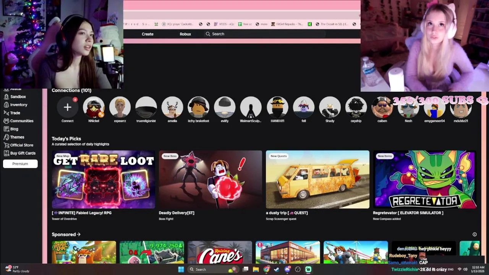
Task: Open the fell connection avatar
Action: pyautogui.click(x=304, y=107)
